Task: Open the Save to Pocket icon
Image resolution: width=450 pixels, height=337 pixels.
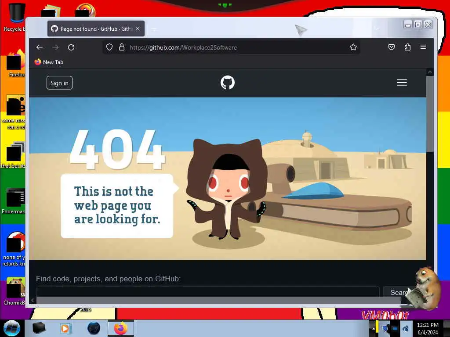Action: (392, 47)
